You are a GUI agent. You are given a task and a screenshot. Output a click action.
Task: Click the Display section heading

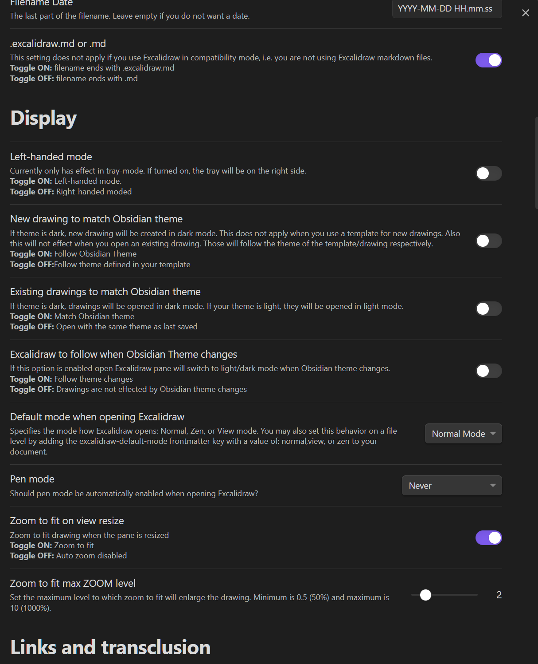pyautogui.click(x=43, y=118)
